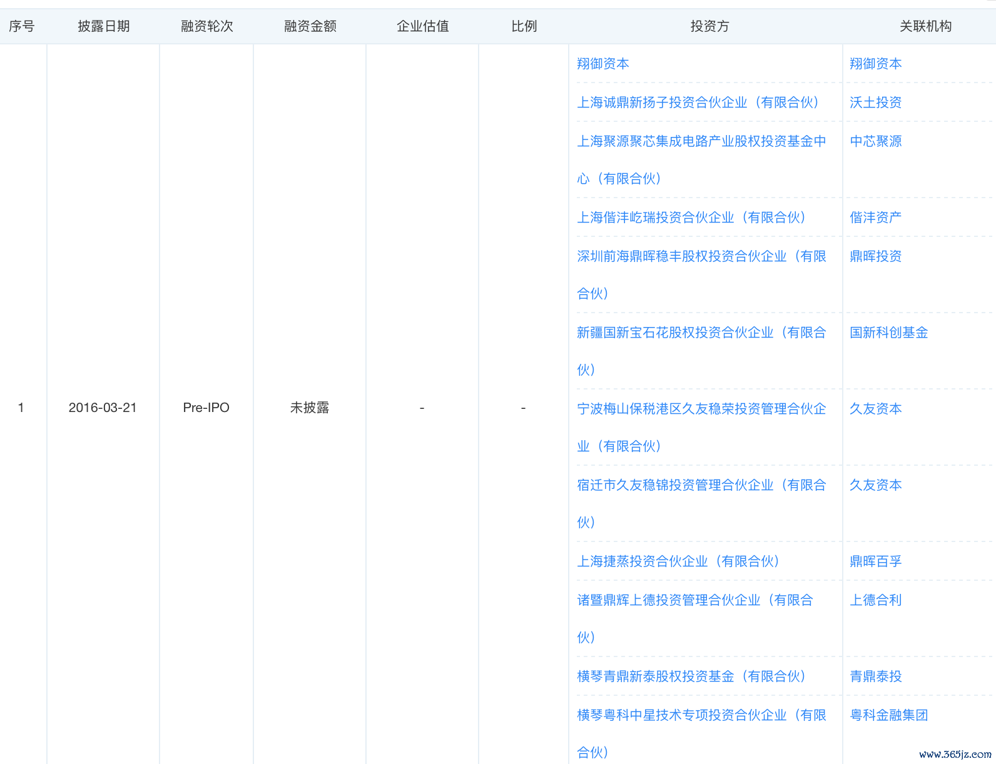Open related institution 粤科金融集团
996x764 pixels.
point(888,715)
